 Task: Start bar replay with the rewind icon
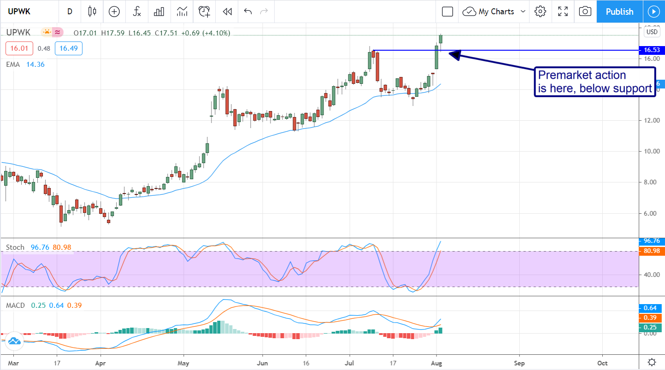(227, 12)
